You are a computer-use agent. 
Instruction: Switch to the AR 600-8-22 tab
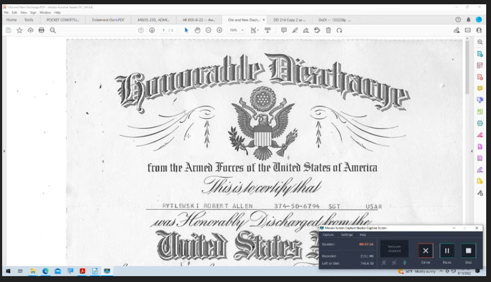198,20
